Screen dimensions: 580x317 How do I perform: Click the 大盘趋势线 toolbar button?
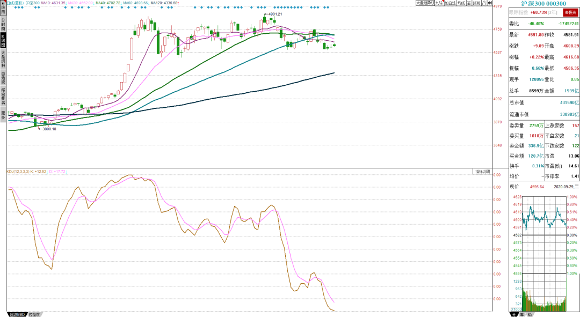pos(425,3)
